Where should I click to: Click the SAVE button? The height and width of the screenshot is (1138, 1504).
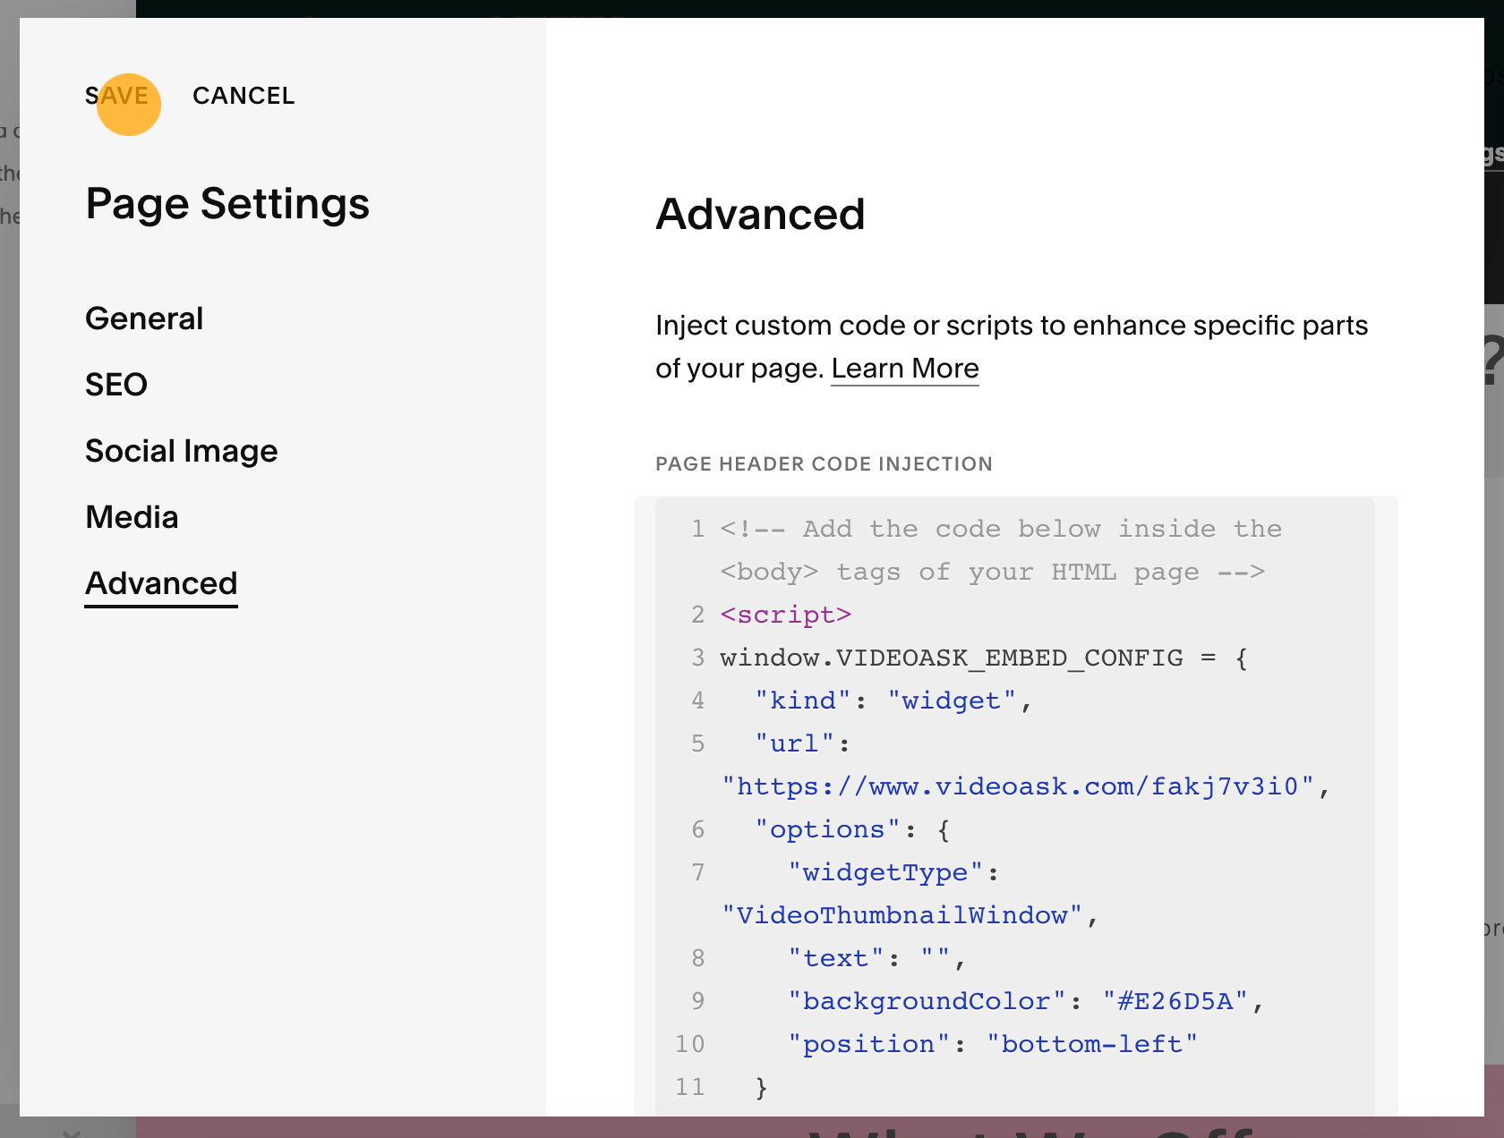(116, 96)
